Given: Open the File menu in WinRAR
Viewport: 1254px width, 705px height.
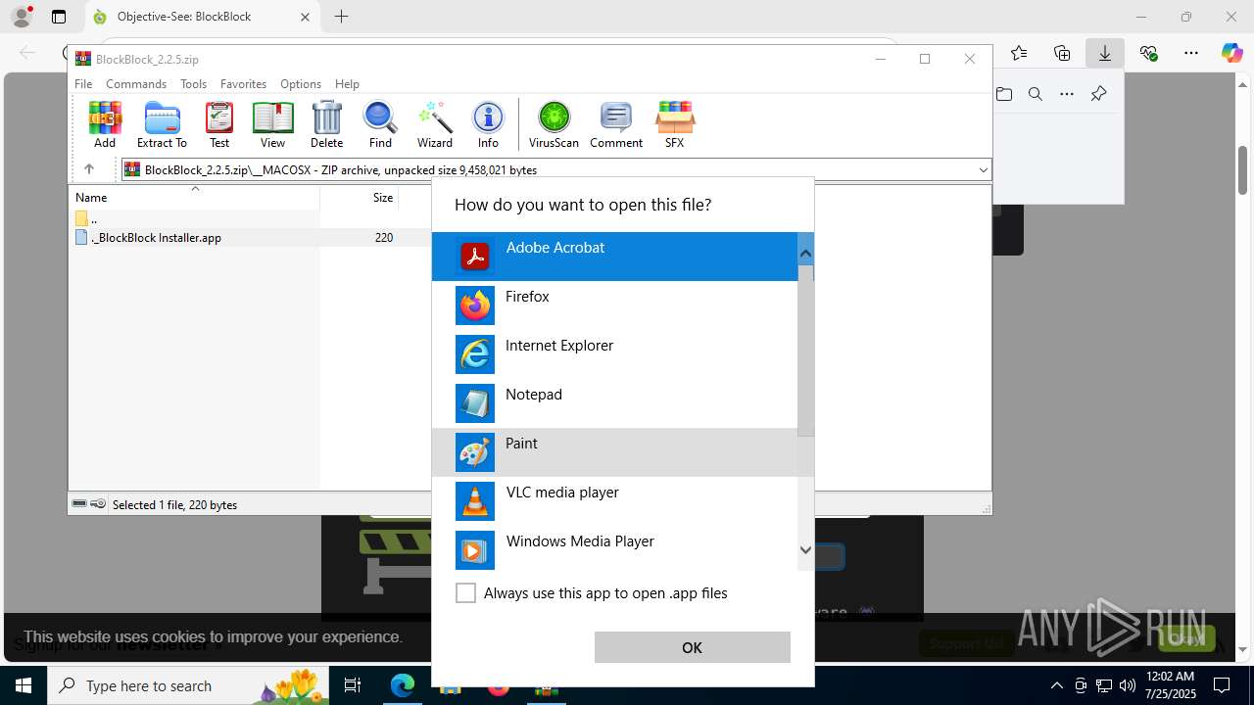Looking at the screenshot, I should coord(83,84).
